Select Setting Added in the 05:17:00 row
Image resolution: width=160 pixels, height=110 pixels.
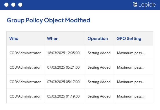99,82
